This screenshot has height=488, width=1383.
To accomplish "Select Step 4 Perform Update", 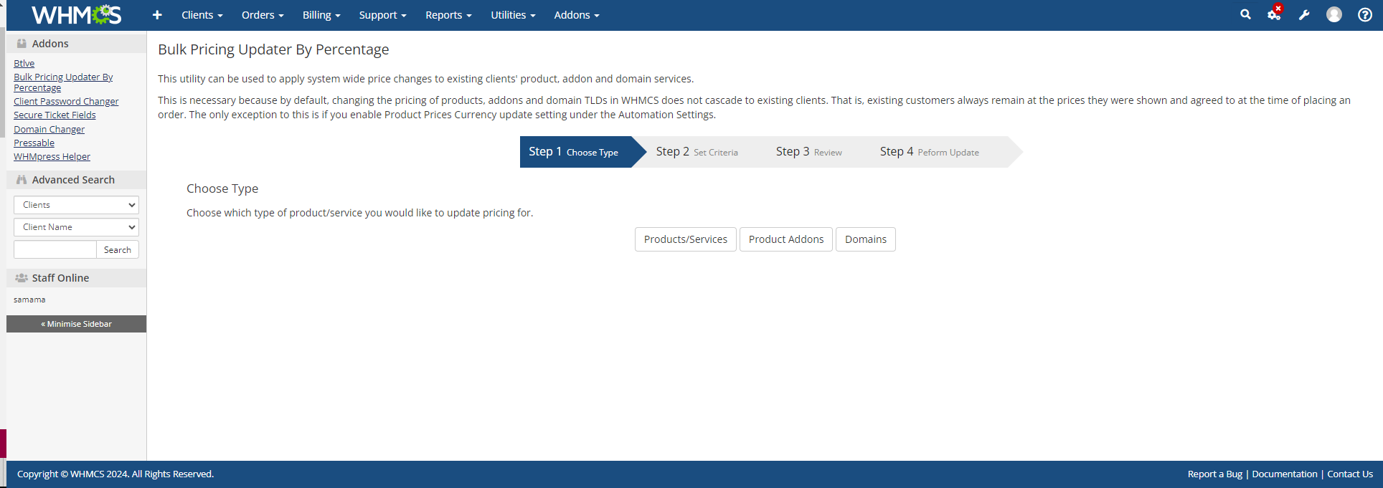I will tap(929, 152).
